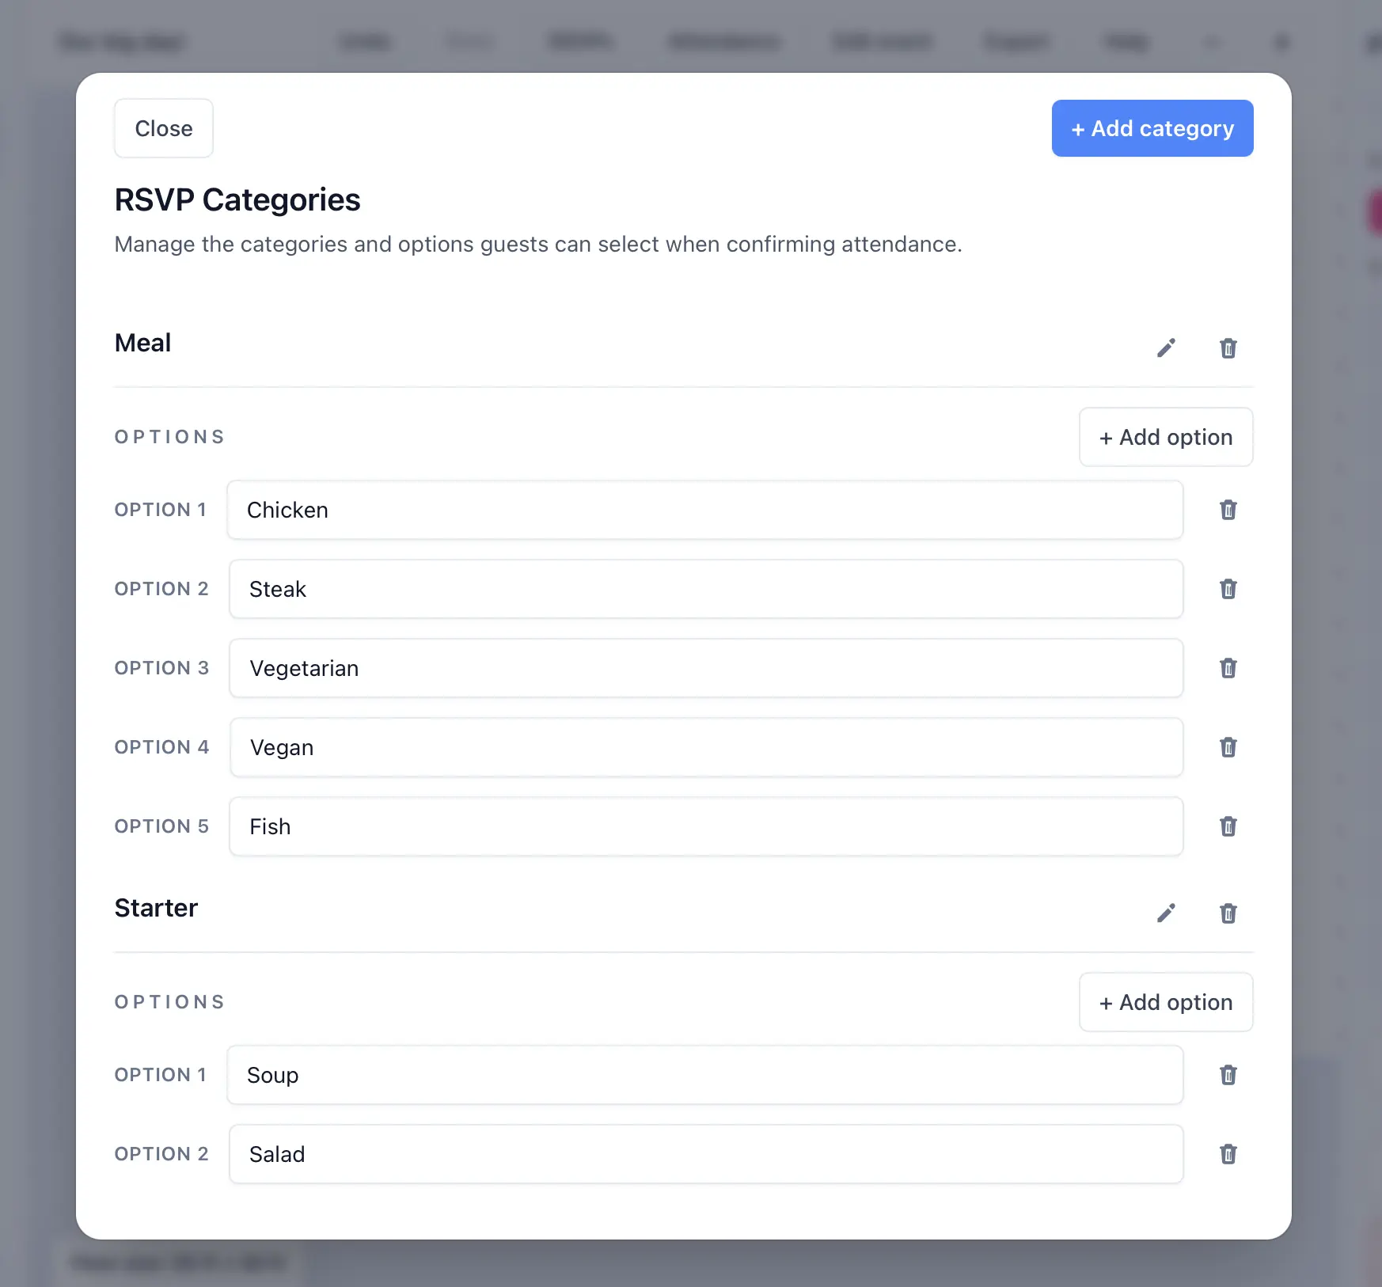Add a new category
This screenshot has width=1382, height=1287.
1152,128
